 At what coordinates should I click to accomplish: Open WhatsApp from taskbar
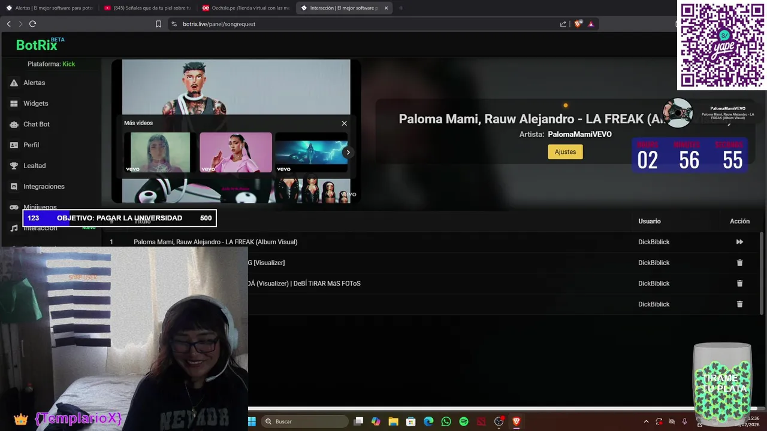click(446, 421)
